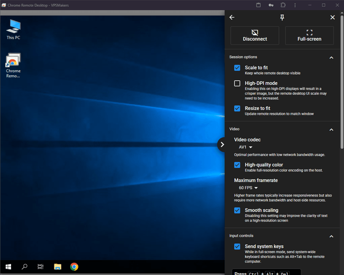Click the key icon in title bar
Screen dimensions: 344x275
(x=271, y=5)
